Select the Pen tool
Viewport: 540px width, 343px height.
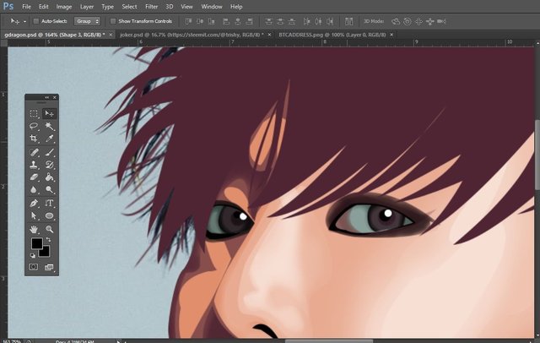34,204
